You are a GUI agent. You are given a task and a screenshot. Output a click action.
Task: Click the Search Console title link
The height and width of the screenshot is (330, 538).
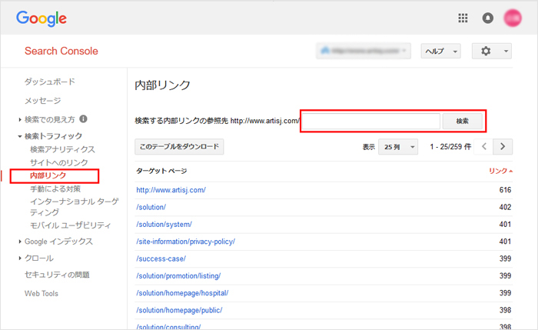click(61, 52)
